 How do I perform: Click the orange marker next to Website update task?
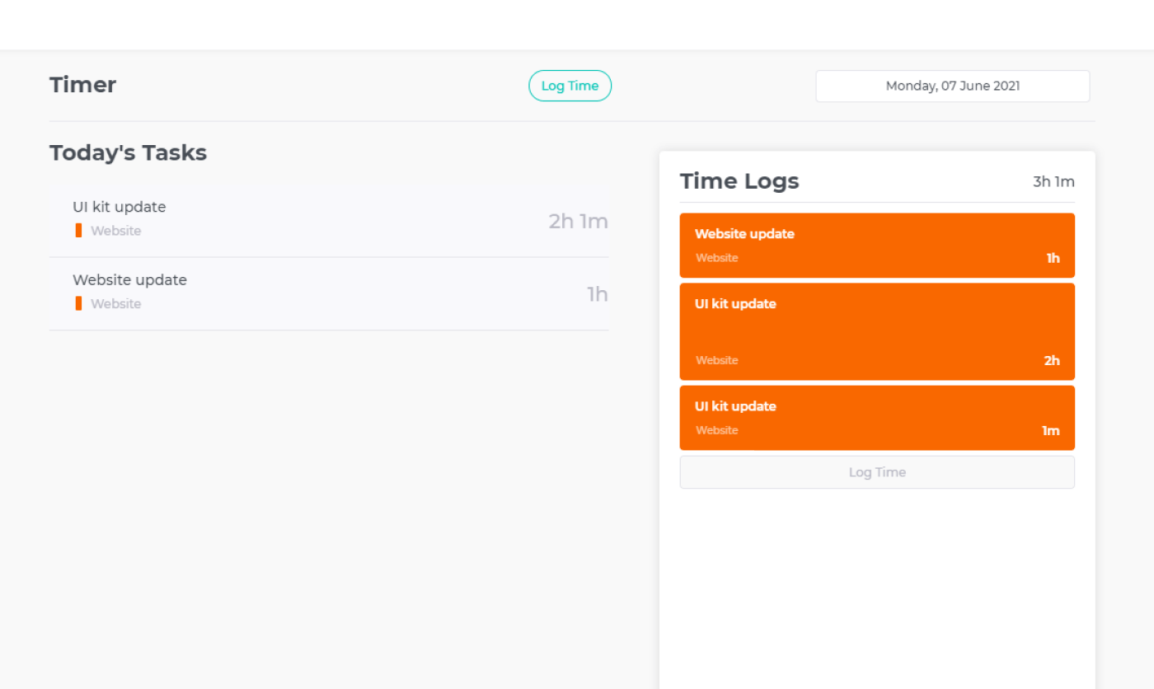(77, 303)
